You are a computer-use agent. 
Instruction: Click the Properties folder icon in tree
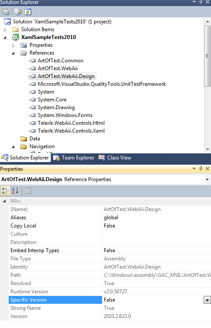point(24,45)
